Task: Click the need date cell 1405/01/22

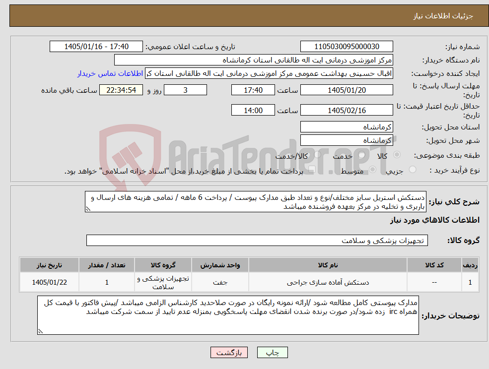Action: click(x=49, y=282)
